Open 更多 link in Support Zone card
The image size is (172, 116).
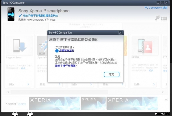click(24, 68)
